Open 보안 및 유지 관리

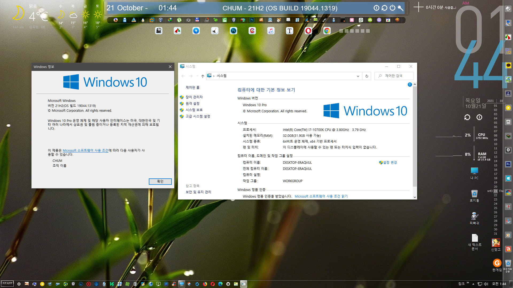point(199,192)
